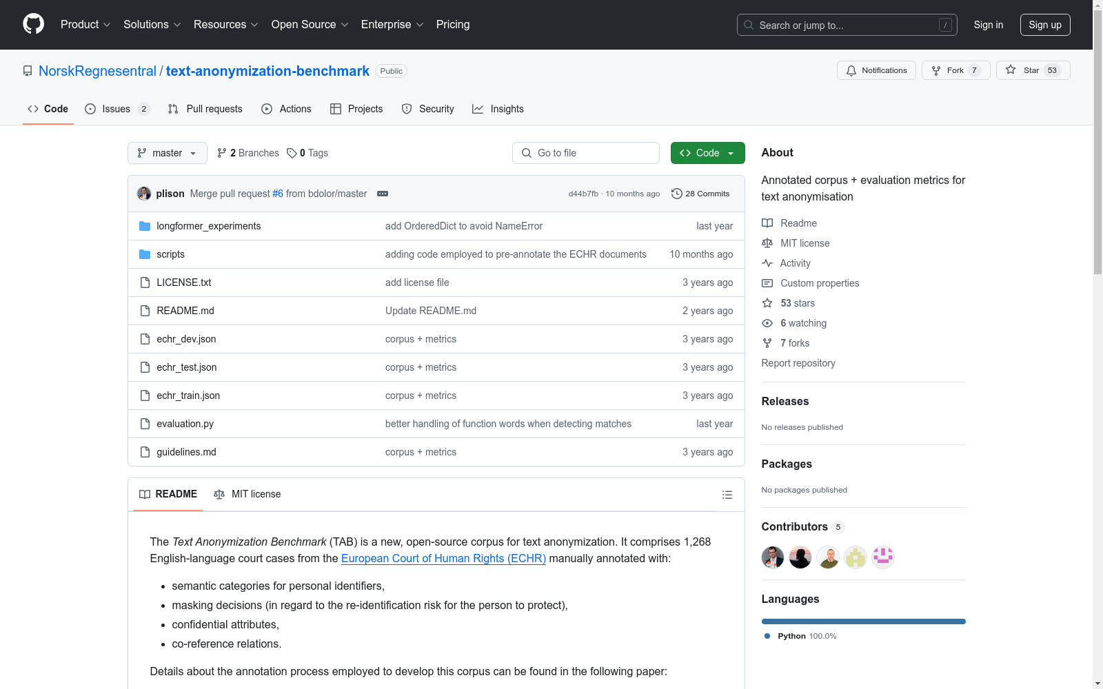Open the echr_train.json file
Screen dimensions: 1103x689
[x=188, y=395]
